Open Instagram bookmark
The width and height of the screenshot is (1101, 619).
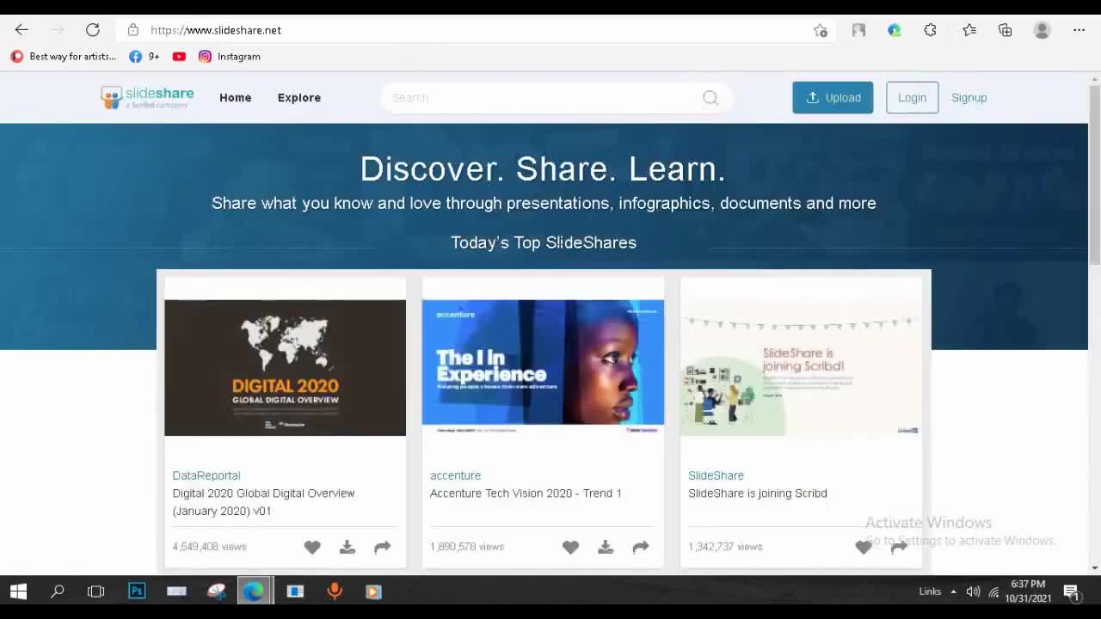[x=229, y=56]
